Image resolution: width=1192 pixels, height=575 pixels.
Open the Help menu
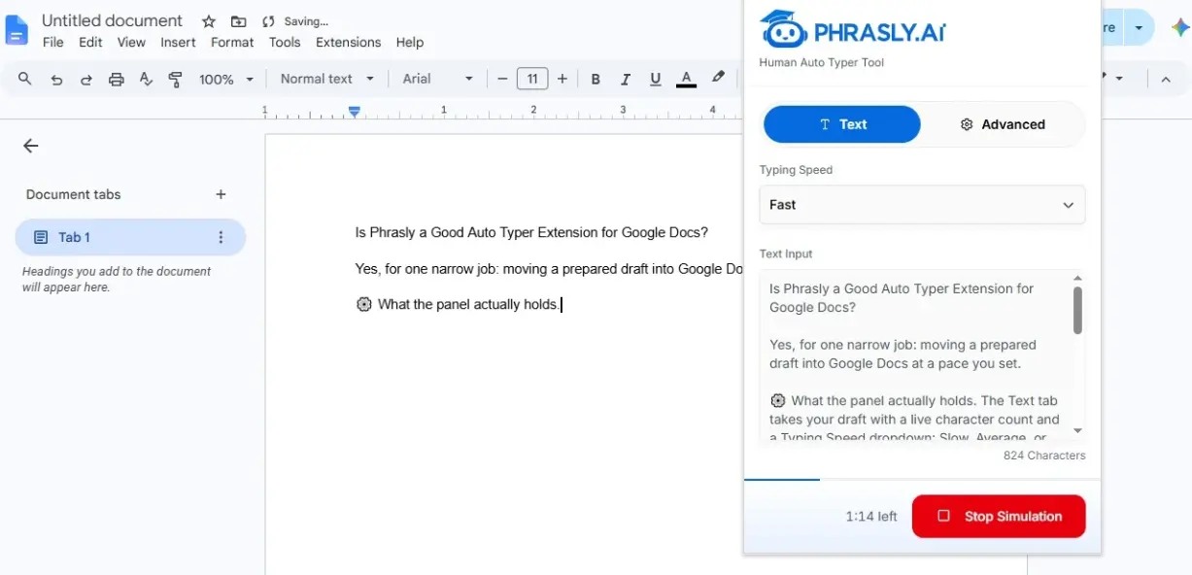[410, 42]
